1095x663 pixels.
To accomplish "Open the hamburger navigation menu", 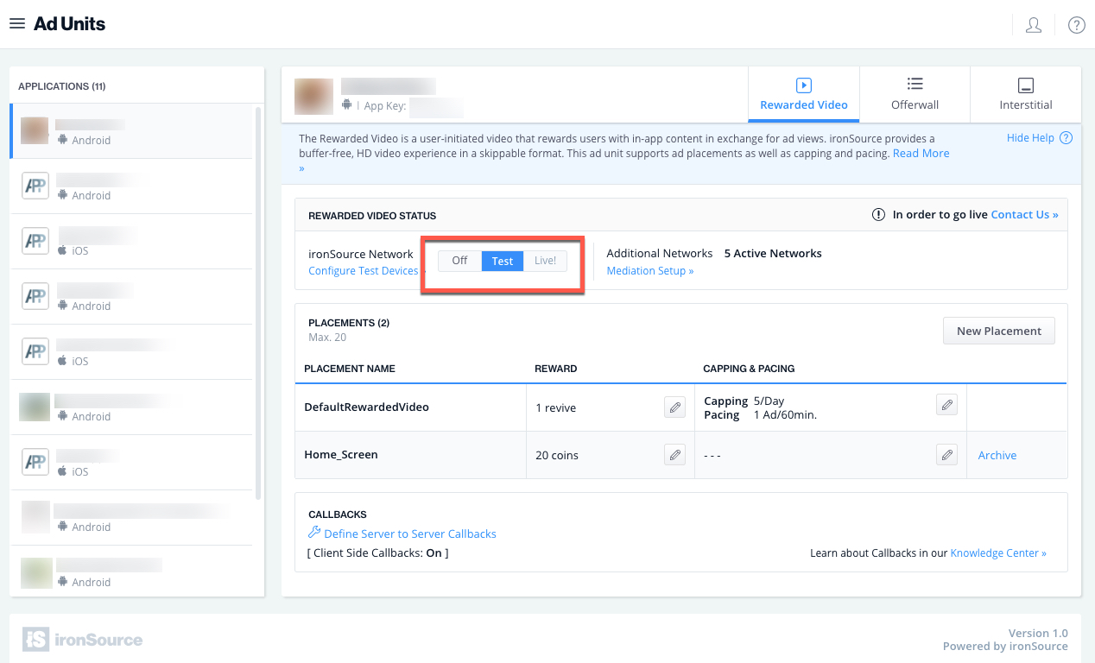I will click(x=17, y=24).
